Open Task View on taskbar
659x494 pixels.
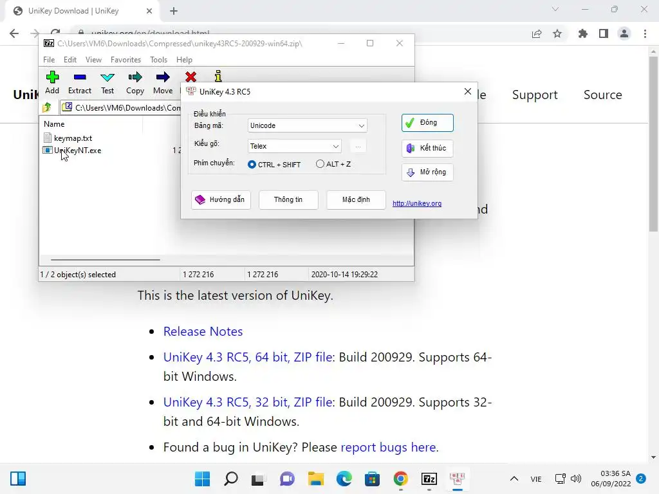[259, 479]
